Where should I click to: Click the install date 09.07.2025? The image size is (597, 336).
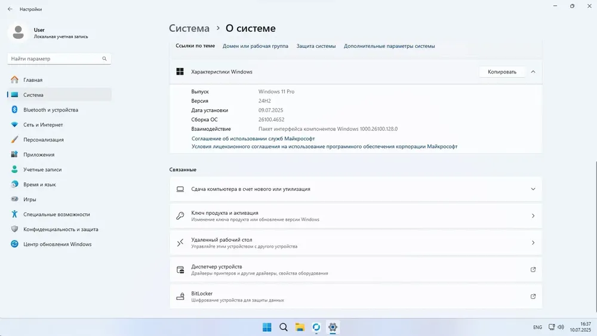coord(270,110)
